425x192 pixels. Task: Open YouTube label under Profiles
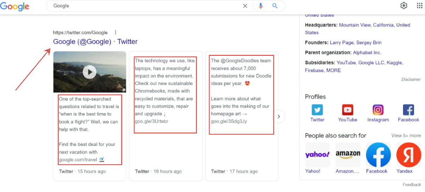[x=348, y=120]
